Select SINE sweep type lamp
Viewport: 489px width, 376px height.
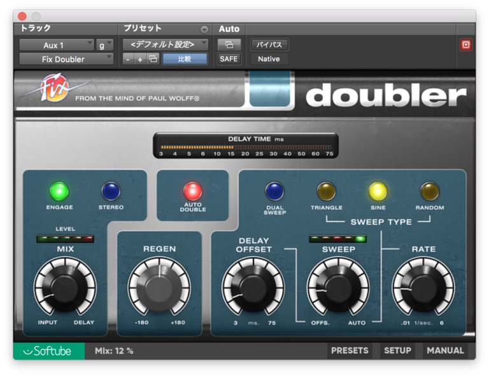coord(378,191)
